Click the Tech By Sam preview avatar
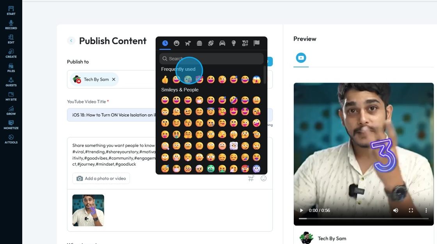The width and height of the screenshot is (437, 244). click(306, 238)
